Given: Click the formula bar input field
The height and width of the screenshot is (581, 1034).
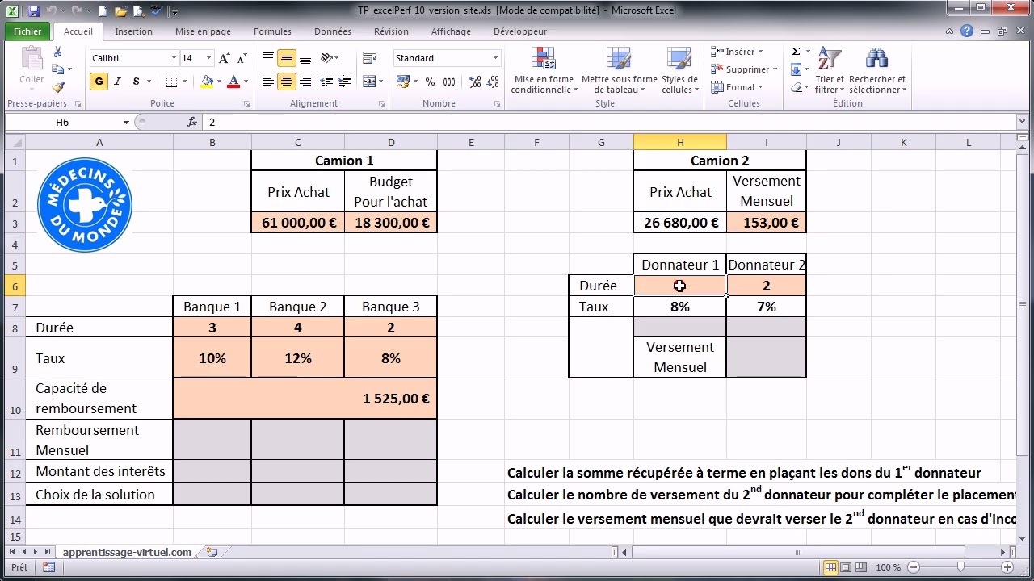Looking at the screenshot, I should click(610, 122).
